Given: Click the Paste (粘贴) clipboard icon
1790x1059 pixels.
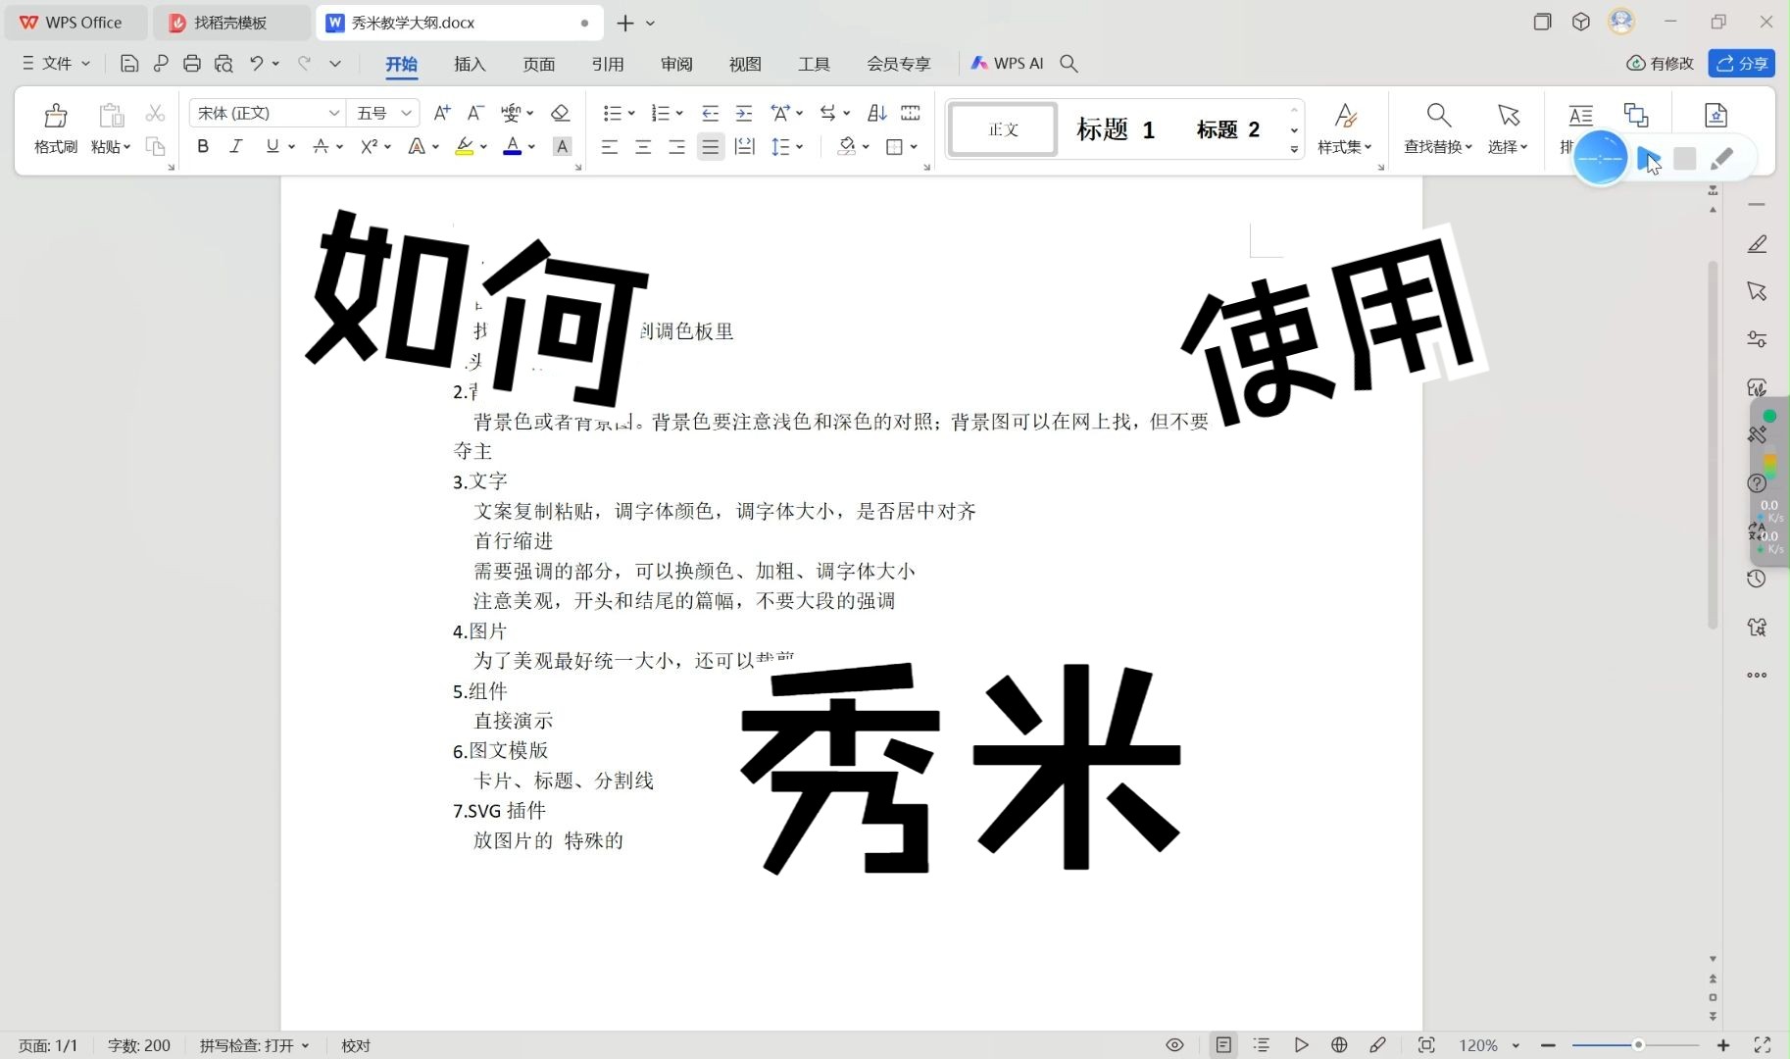Looking at the screenshot, I should 112,116.
